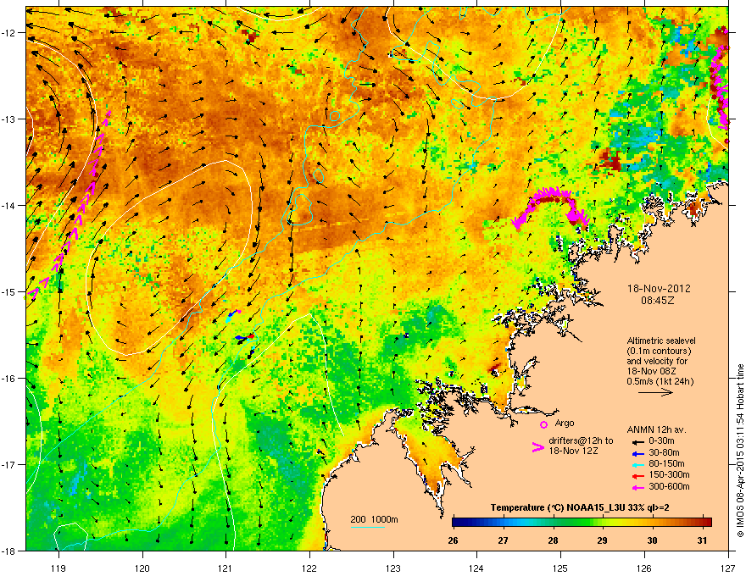
Task: Click the longitude axis label 127
Action: [x=728, y=568]
